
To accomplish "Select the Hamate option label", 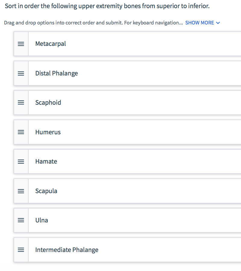I will pos(46,161).
